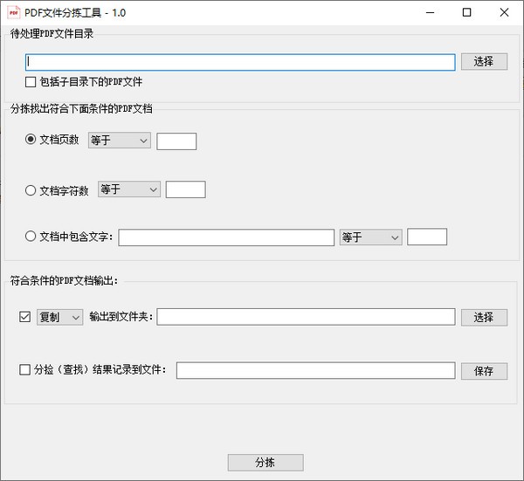The height and width of the screenshot is (481, 524).
Task: Click the page count value field
Action: 176,141
